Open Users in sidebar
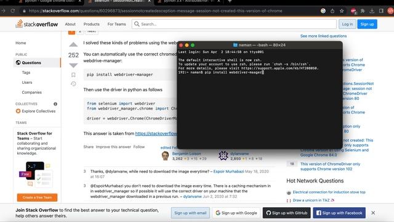 tap(27, 82)
